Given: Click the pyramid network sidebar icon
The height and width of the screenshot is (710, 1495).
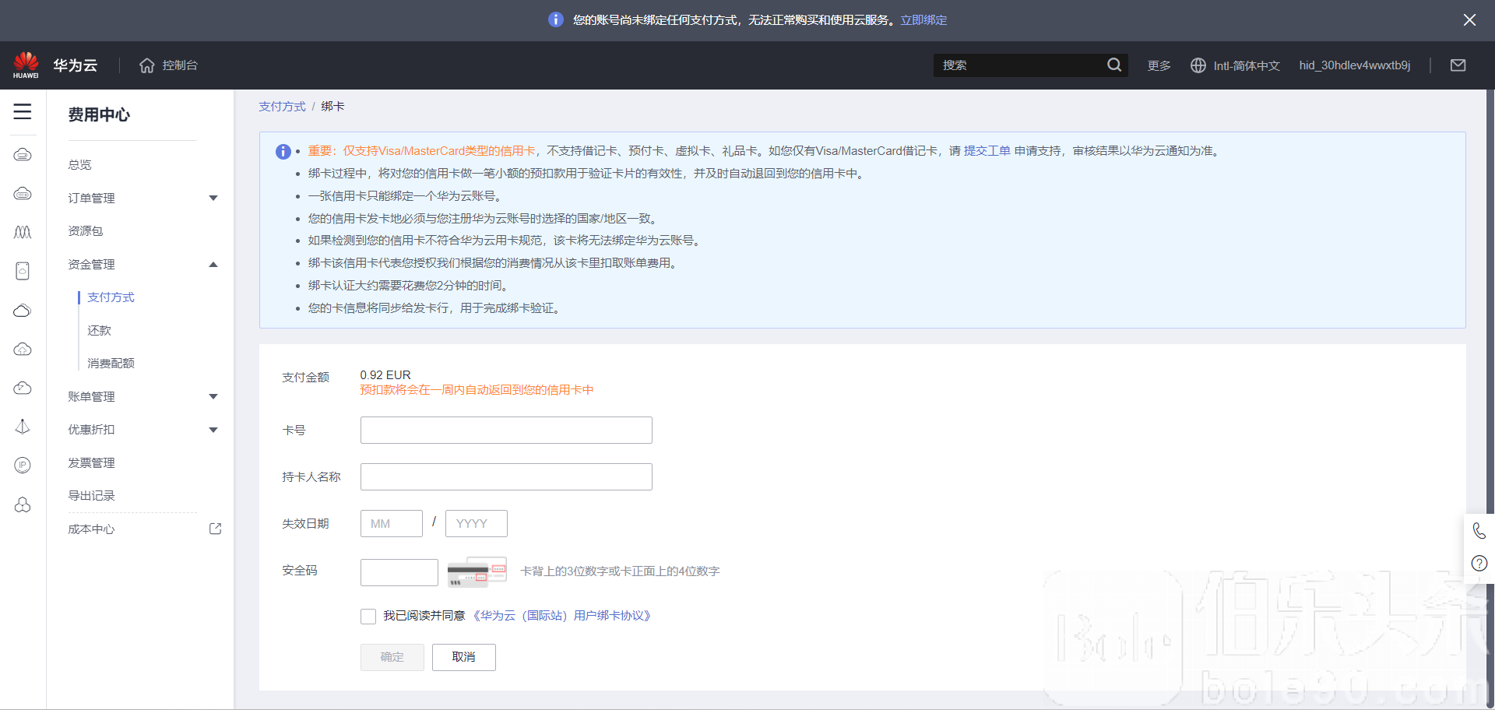Looking at the screenshot, I should 23,427.
